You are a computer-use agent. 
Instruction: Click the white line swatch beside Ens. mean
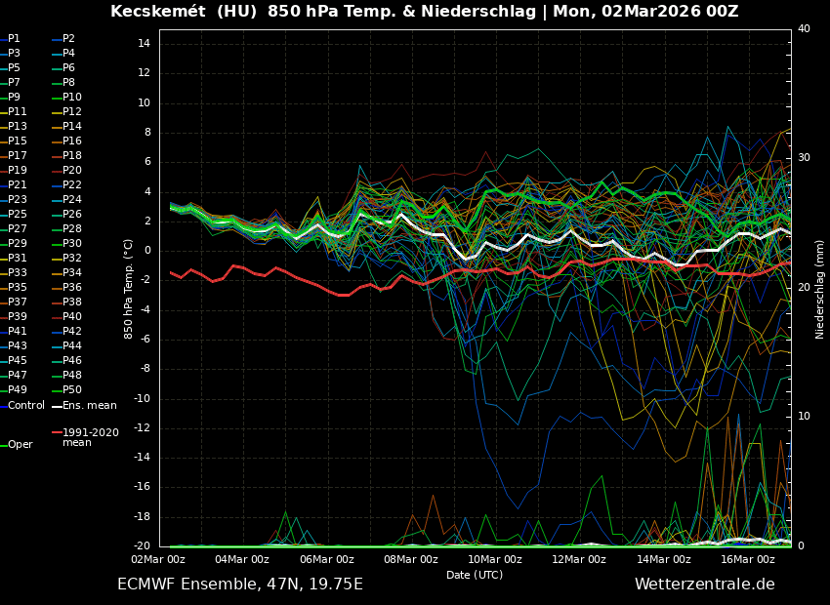57,406
